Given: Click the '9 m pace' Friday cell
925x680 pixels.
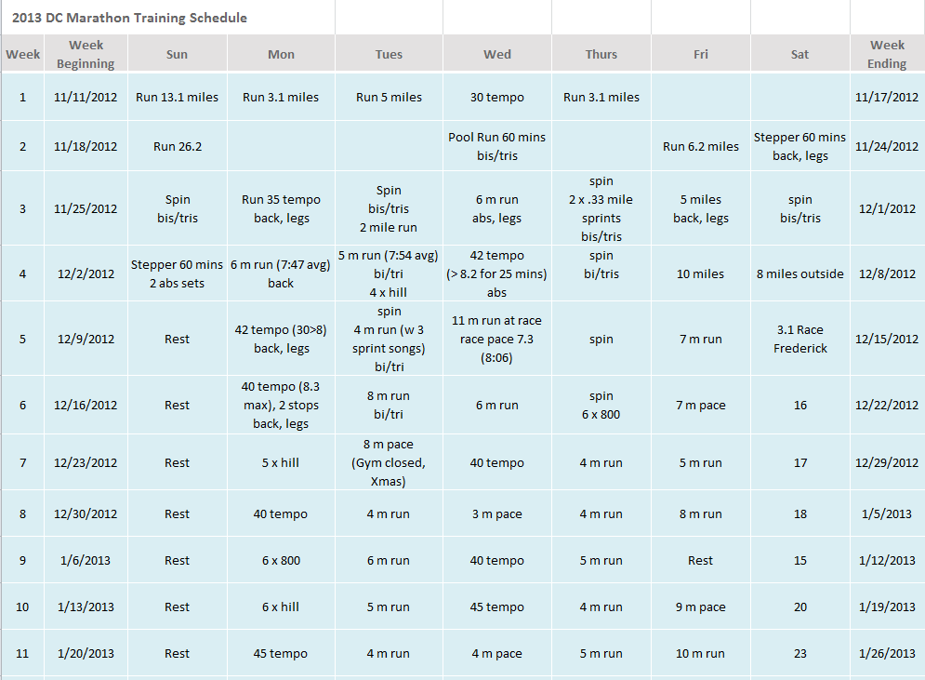Looking at the screenshot, I should coord(700,607).
